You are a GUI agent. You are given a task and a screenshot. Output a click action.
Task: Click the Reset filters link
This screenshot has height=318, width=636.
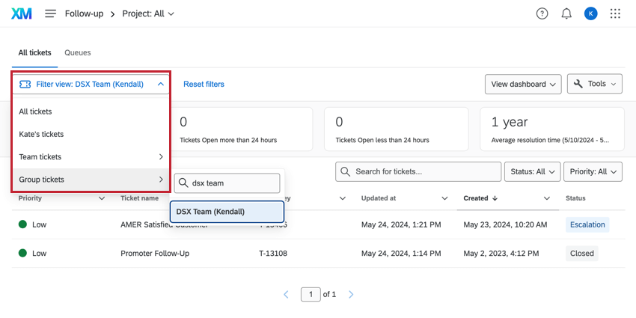(x=204, y=85)
